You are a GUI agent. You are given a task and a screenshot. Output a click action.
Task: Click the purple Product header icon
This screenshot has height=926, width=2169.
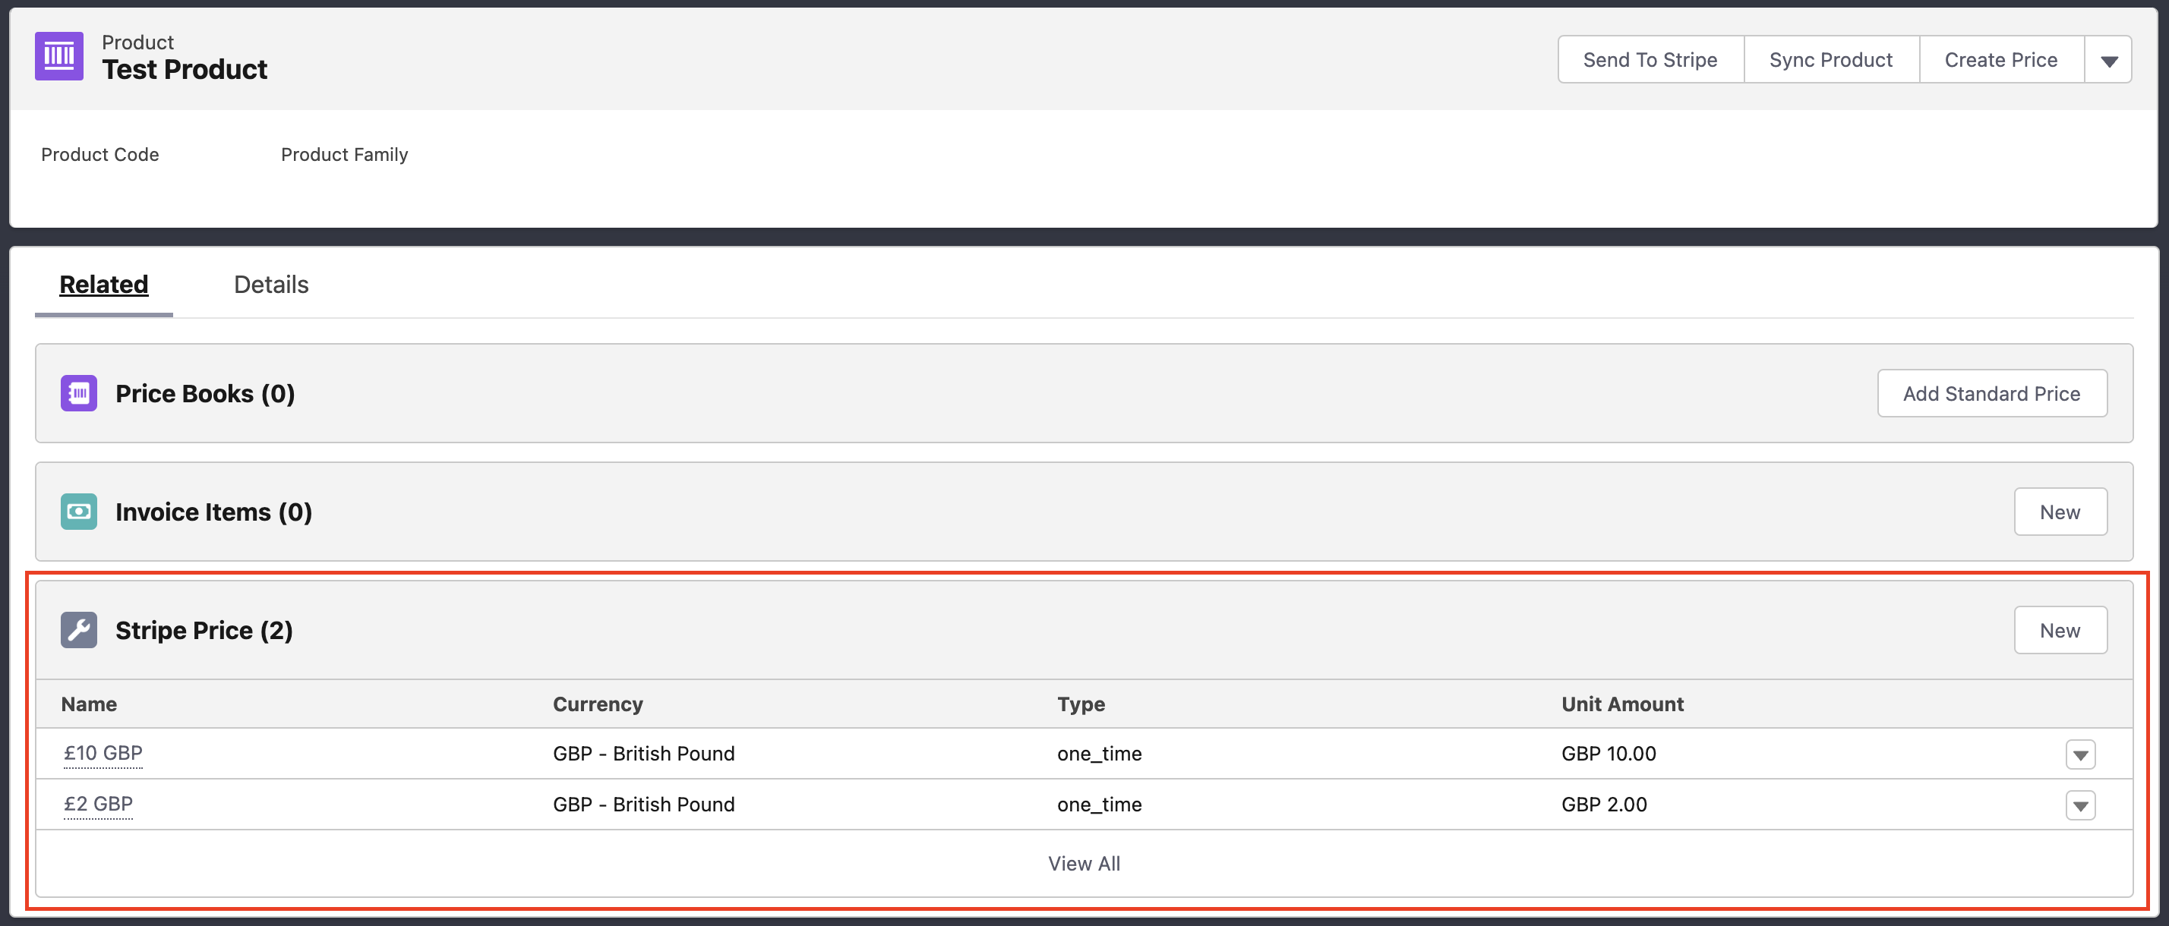point(59,56)
